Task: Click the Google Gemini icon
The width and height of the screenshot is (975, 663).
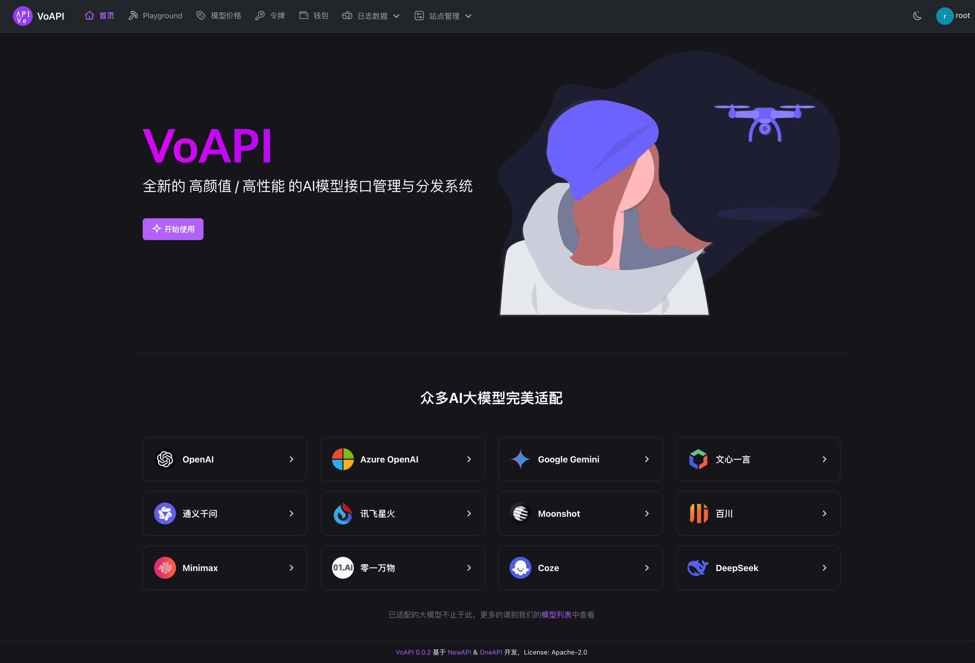Action: (520, 459)
